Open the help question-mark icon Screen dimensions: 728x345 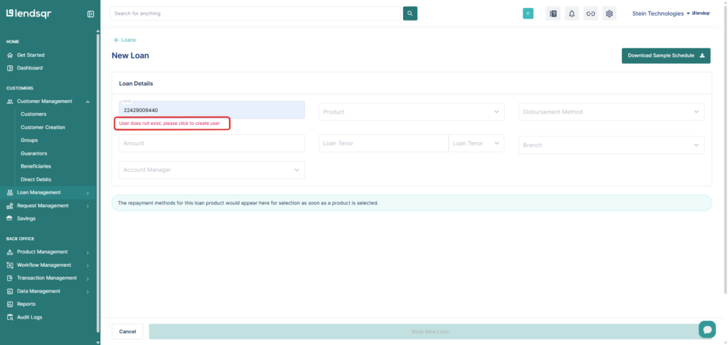tap(553, 13)
